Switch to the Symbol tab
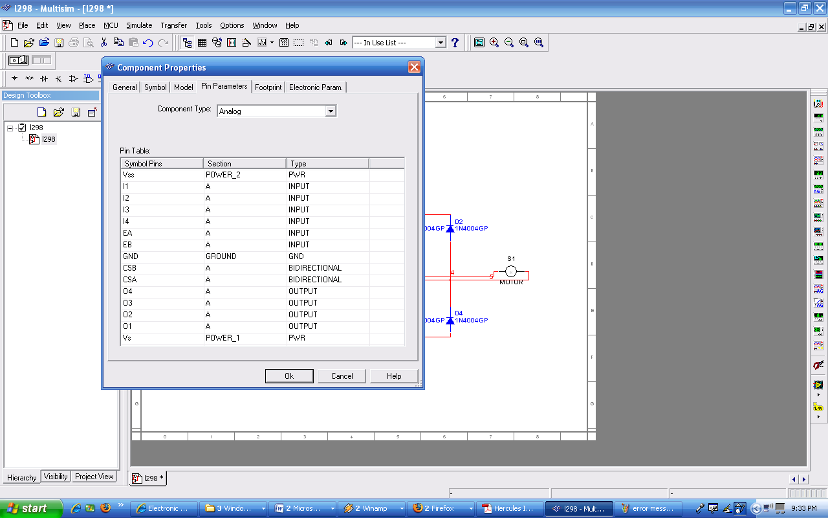828x518 pixels. (x=155, y=87)
